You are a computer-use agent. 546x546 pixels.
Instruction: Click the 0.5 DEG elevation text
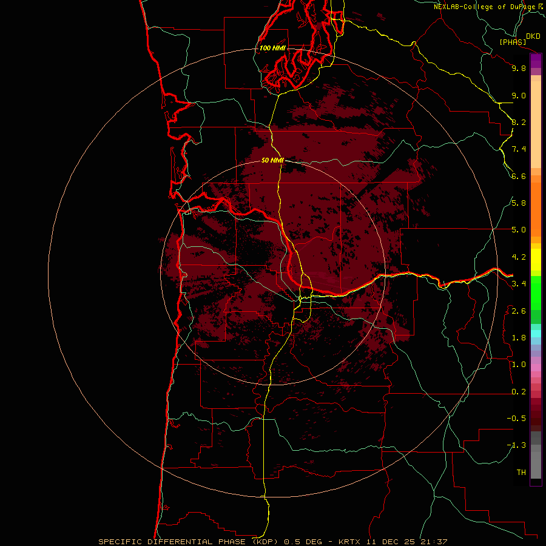coord(304,542)
